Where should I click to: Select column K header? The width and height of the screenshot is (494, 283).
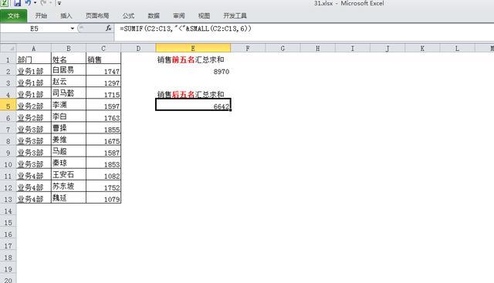click(422, 48)
